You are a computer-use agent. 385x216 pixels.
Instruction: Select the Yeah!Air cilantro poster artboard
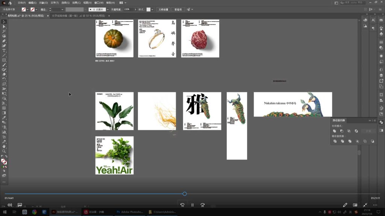114,155
